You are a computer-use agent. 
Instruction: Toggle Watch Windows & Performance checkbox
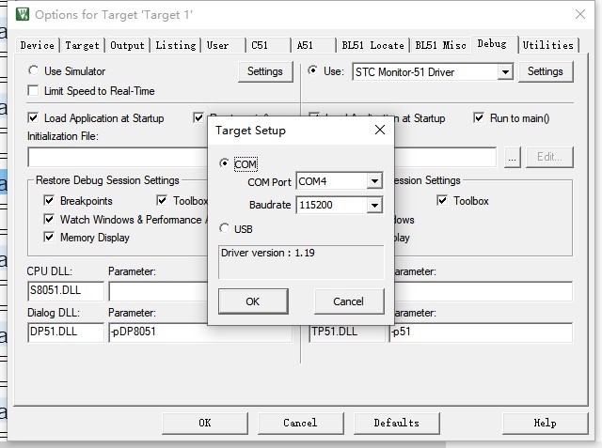[x=49, y=219]
